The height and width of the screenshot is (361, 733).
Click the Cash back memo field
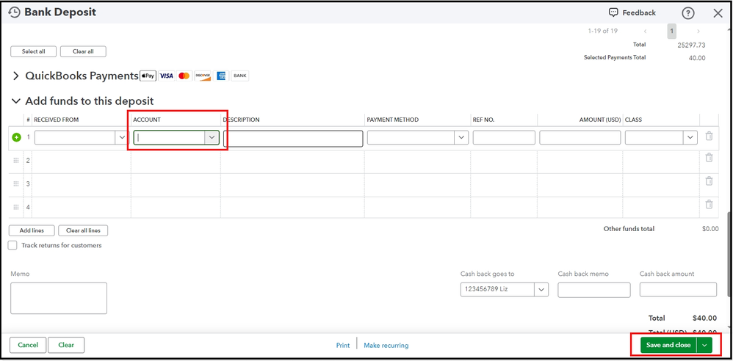click(594, 290)
